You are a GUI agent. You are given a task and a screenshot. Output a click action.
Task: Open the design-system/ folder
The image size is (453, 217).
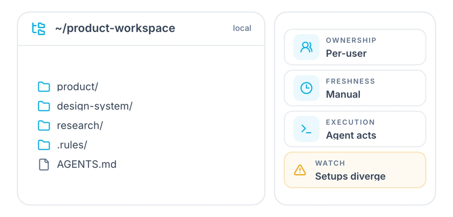pos(95,106)
